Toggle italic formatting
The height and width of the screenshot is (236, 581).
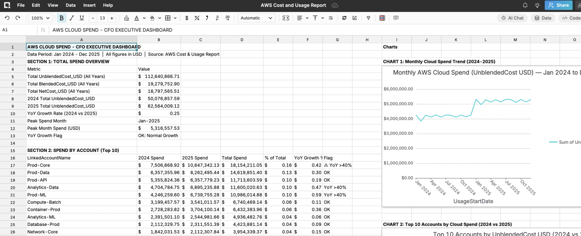click(72, 18)
